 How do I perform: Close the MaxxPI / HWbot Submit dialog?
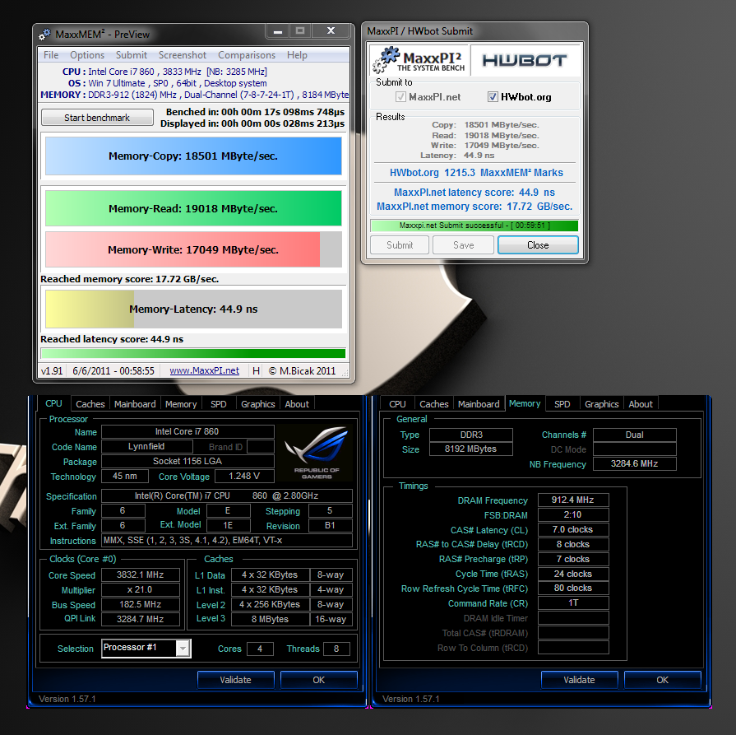point(538,244)
